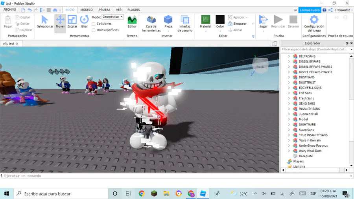Switch to the MODELO ribbon tab
The height and width of the screenshot is (199, 354).
(x=87, y=10)
